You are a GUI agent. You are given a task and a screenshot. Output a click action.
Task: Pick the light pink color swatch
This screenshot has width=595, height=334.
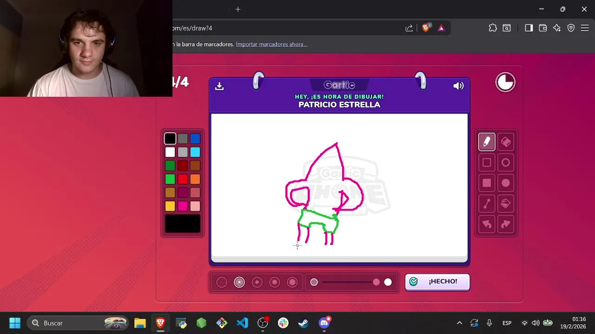(195, 206)
